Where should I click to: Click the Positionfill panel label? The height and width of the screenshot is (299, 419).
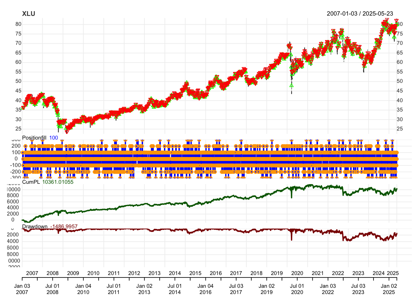(34, 138)
